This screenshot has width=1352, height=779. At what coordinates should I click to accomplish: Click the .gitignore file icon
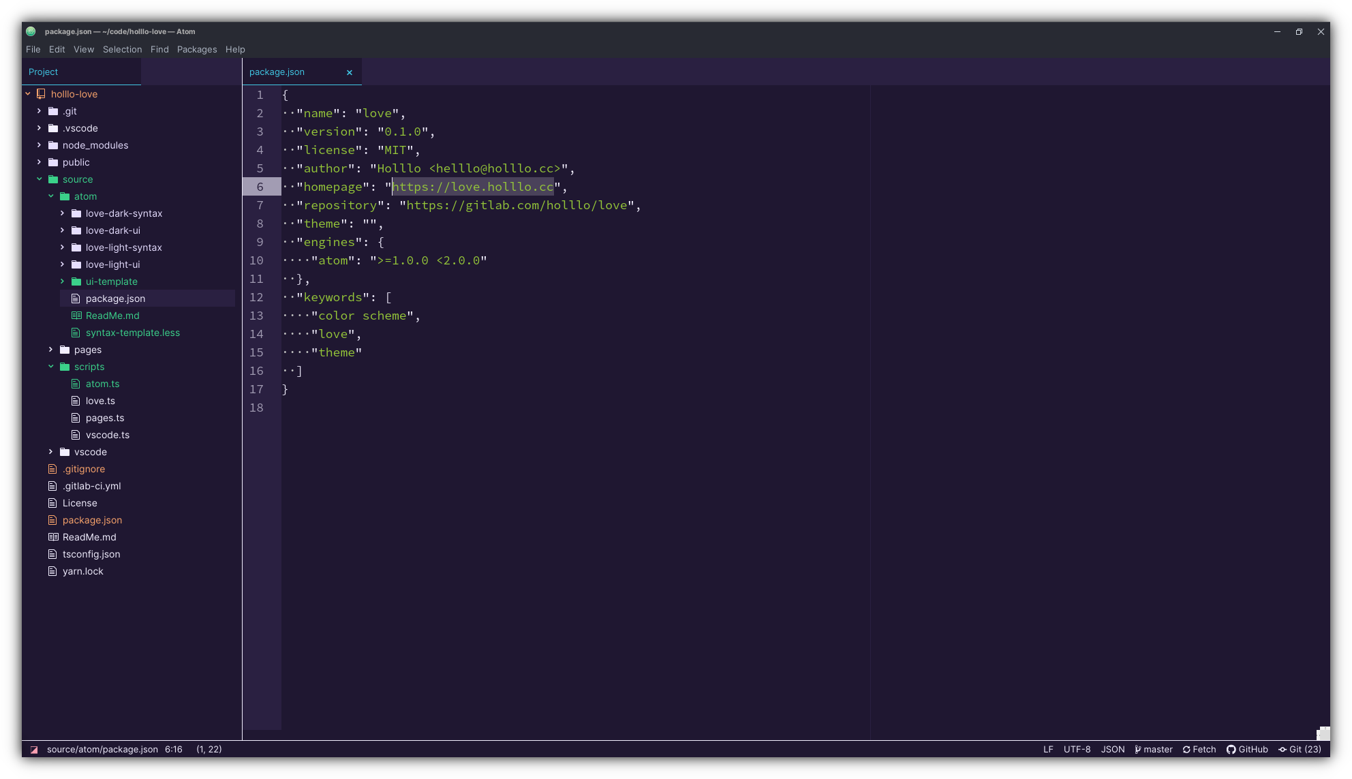(52, 469)
